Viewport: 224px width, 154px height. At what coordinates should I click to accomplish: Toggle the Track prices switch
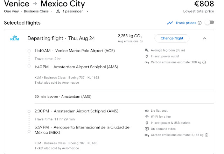(209, 22)
